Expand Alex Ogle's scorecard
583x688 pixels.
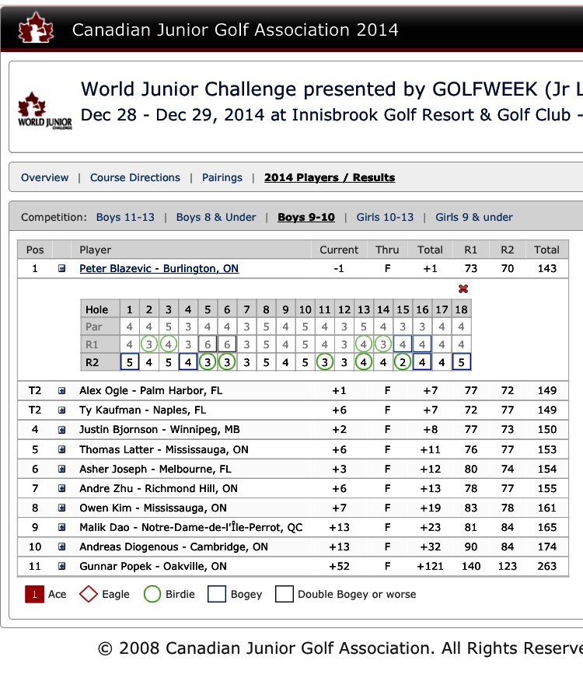click(62, 390)
